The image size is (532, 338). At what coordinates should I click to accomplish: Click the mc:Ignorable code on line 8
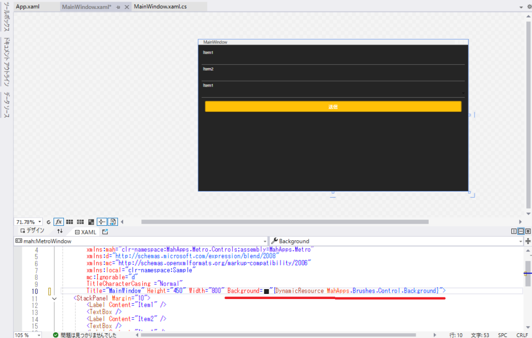(x=112, y=277)
